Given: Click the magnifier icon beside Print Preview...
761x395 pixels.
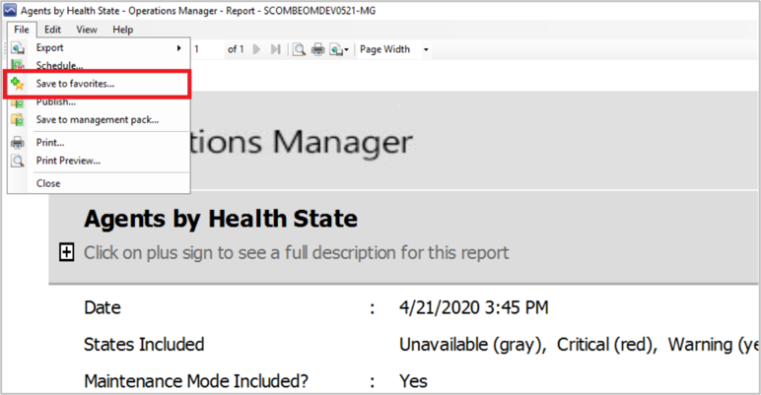Looking at the screenshot, I should [x=18, y=161].
